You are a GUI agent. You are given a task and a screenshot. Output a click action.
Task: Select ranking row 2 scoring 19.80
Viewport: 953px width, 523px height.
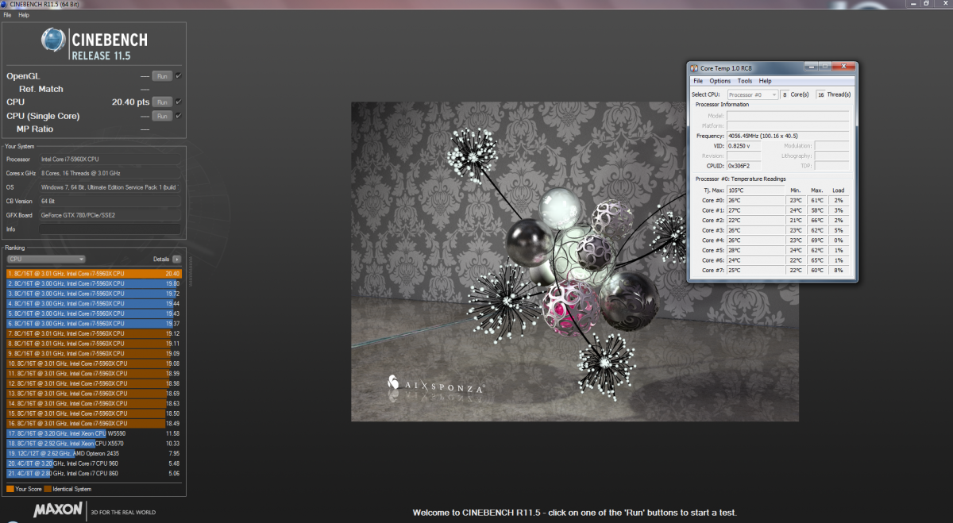pyautogui.click(x=94, y=283)
